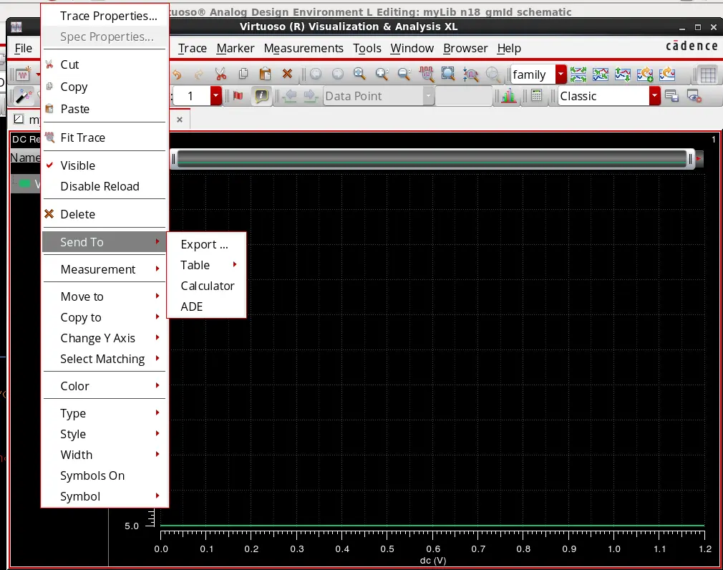Viewport: 723px width, 570px height.
Task: Expand the Table submenu
Action: 206,265
